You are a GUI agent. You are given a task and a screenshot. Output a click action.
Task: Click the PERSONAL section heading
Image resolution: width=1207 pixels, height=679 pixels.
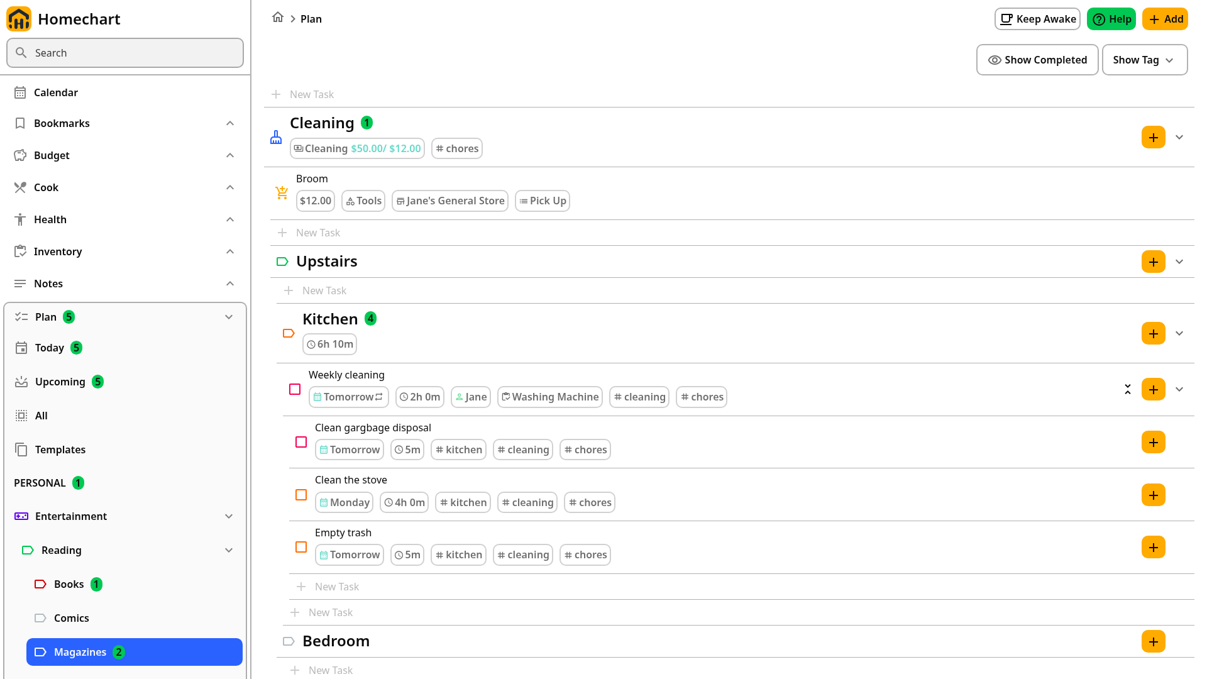[40, 483]
